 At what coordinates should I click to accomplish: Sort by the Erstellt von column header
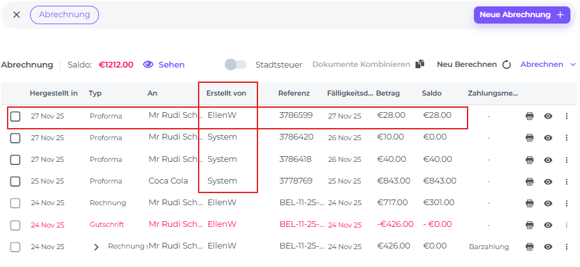pos(226,94)
